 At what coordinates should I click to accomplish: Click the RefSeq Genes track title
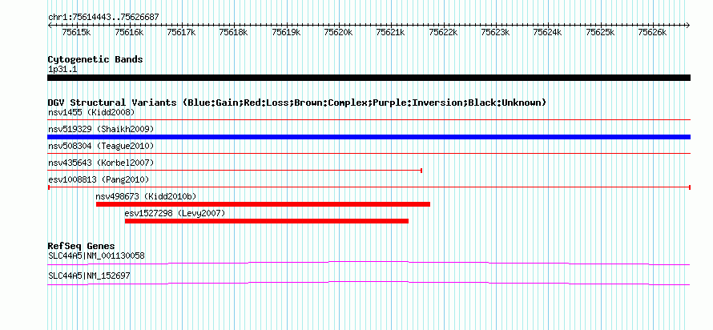pos(82,247)
